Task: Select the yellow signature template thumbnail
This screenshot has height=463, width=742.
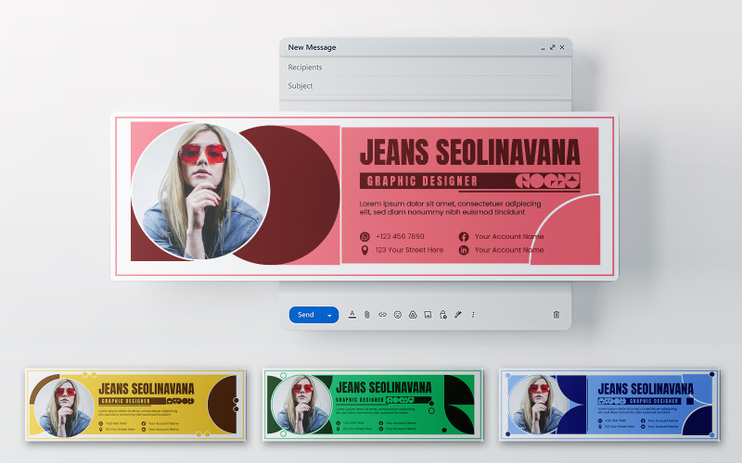Action: pos(135,406)
